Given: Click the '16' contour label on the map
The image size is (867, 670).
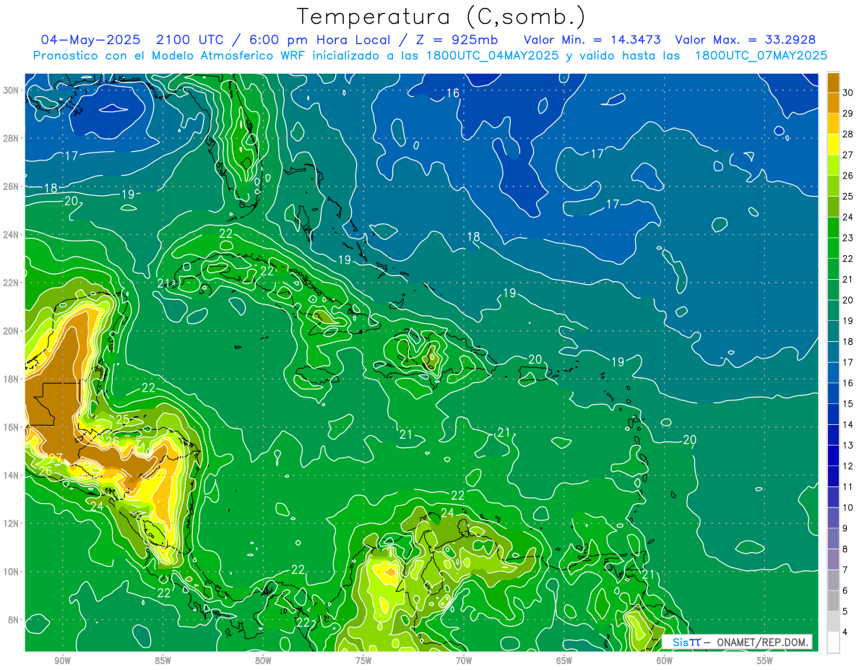Looking at the screenshot, I should tap(452, 93).
